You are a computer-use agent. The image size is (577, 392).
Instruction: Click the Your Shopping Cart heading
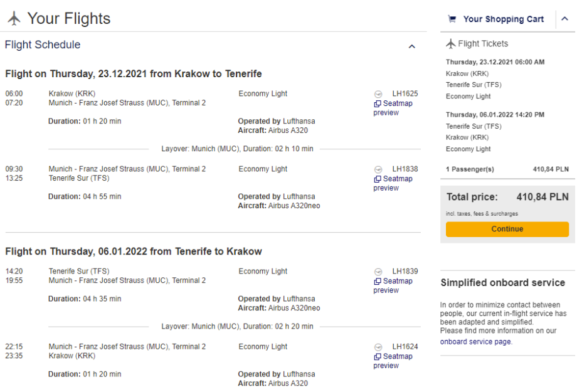(503, 19)
